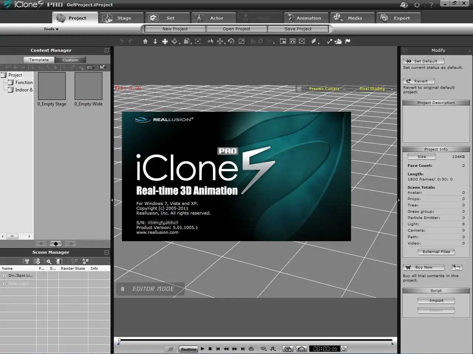Click the Import script button
The width and height of the screenshot is (473, 354).
(x=436, y=301)
